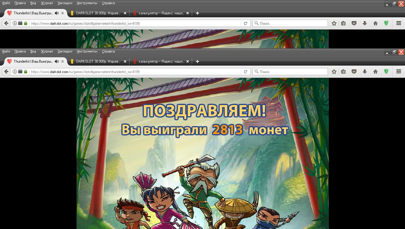Open Справка menu in background window
The height and width of the screenshot is (229, 405).
(x=108, y=3)
